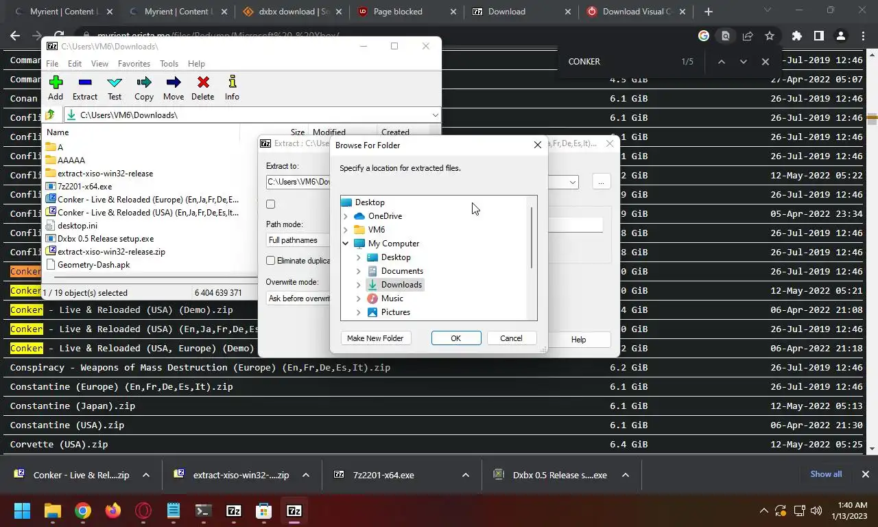Viewport: 878px width, 527px height.
Task: Click OK in Browse For Folder
Action: [455, 338]
